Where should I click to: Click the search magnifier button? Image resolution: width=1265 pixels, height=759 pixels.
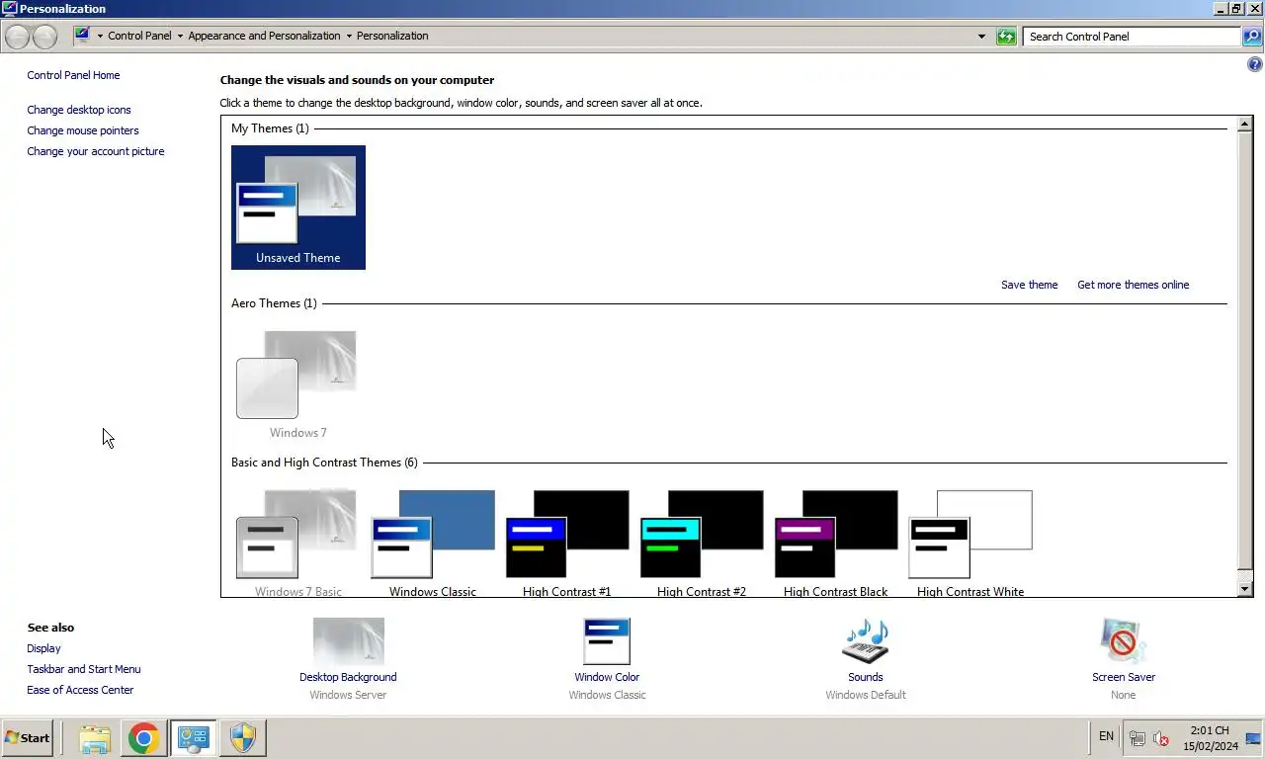pos(1252,37)
